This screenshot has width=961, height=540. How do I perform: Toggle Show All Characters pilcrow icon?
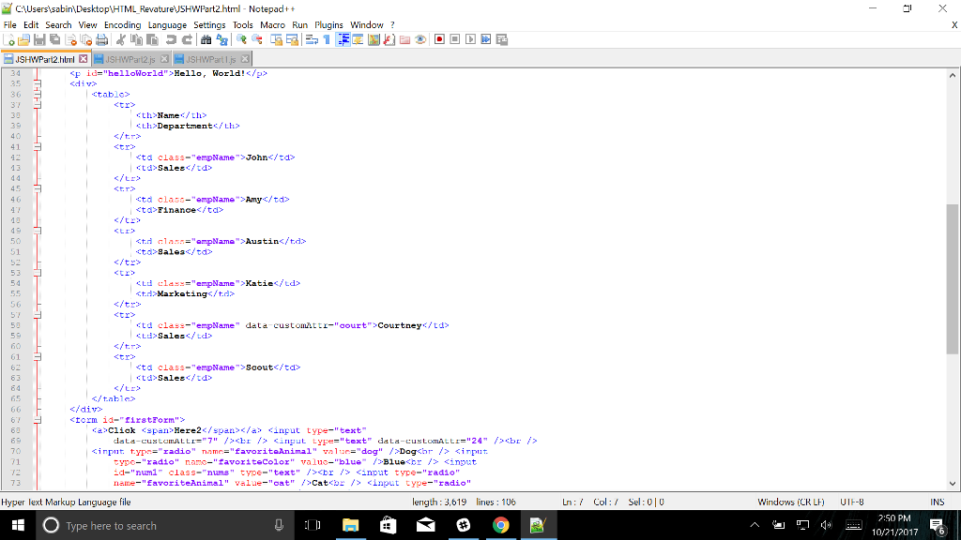(327, 39)
